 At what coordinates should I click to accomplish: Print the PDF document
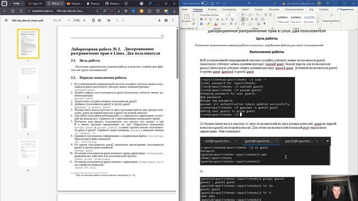[x=166, y=20]
